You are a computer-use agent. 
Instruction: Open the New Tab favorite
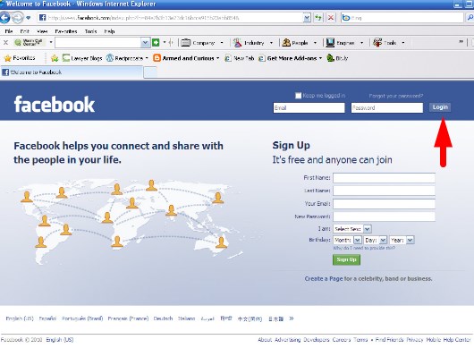(x=240, y=58)
